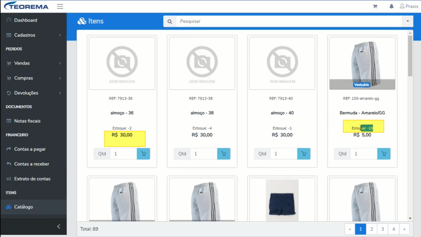The width and height of the screenshot is (421, 237).
Task: Click quantity field for almoço - 36
Action: point(123,154)
